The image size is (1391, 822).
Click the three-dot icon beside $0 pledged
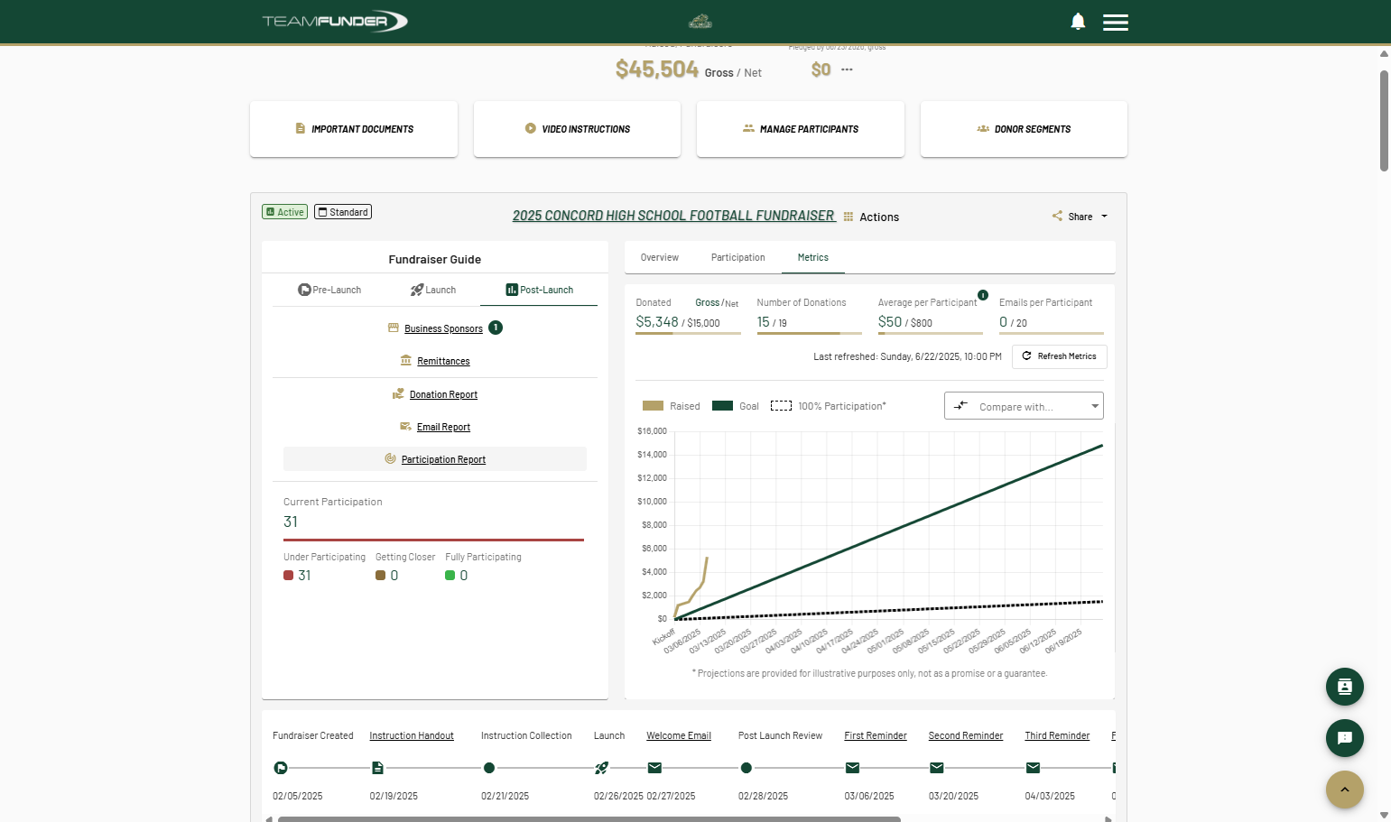click(847, 69)
